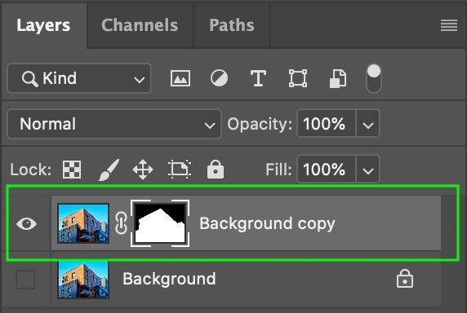
Task: Filter for adjustment layers icon
Action: [x=219, y=78]
